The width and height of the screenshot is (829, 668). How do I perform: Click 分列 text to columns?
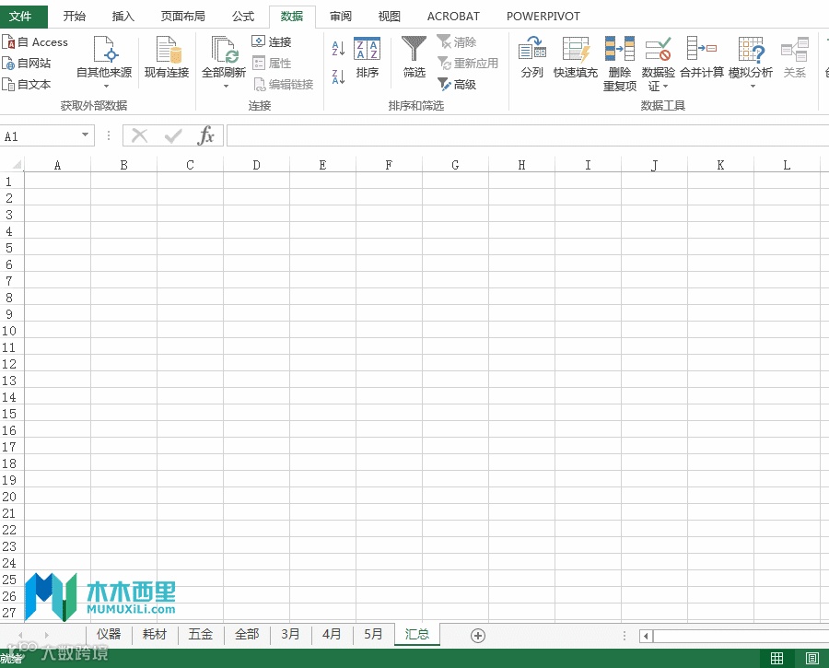tap(531, 57)
